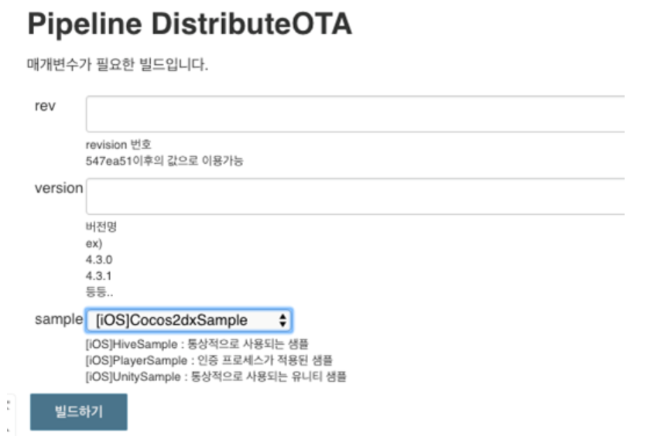Click the version text input field

coord(356,196)
